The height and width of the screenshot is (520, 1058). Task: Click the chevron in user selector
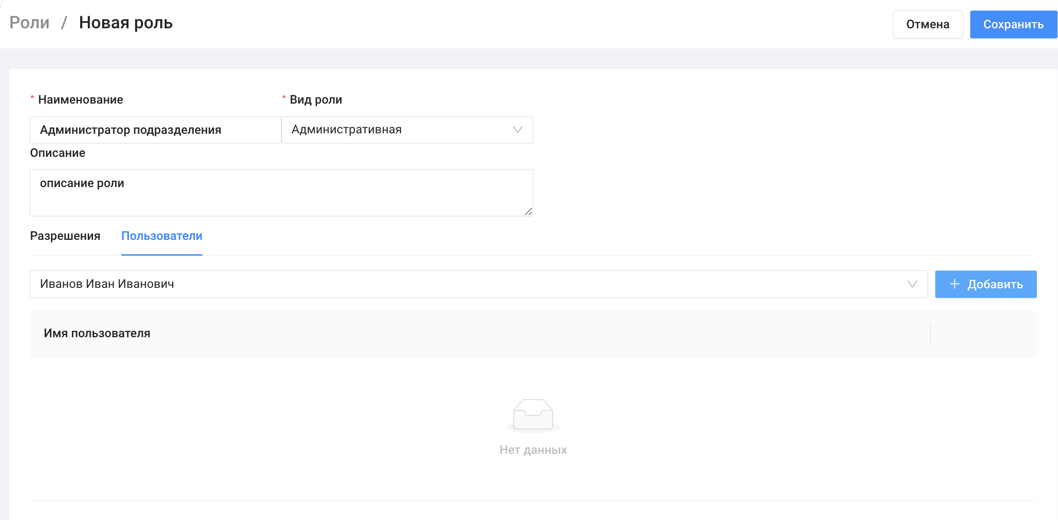click(x=912, y=284)
